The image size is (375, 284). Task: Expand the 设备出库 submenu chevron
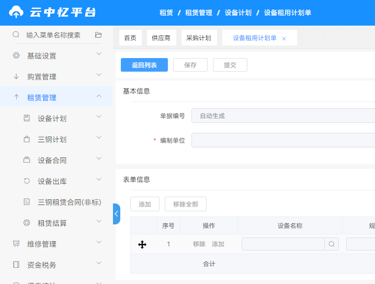99,179
